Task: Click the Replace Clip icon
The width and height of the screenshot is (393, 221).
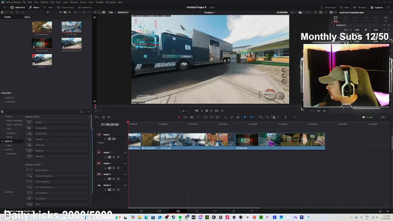Action: 218,117
